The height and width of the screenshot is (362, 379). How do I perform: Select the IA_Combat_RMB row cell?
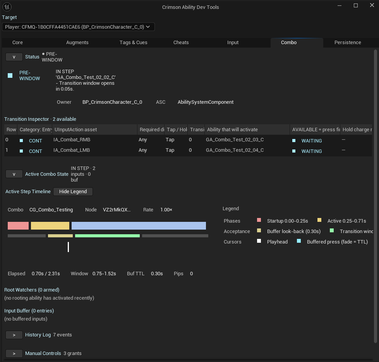pyautogui.click(x=72, y=140)
